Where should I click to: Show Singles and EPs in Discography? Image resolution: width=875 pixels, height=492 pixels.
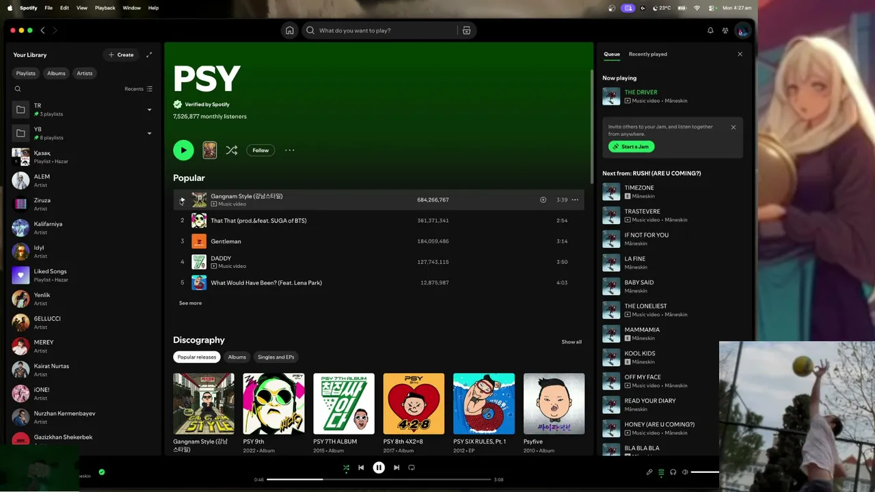(x=276, y=357)
